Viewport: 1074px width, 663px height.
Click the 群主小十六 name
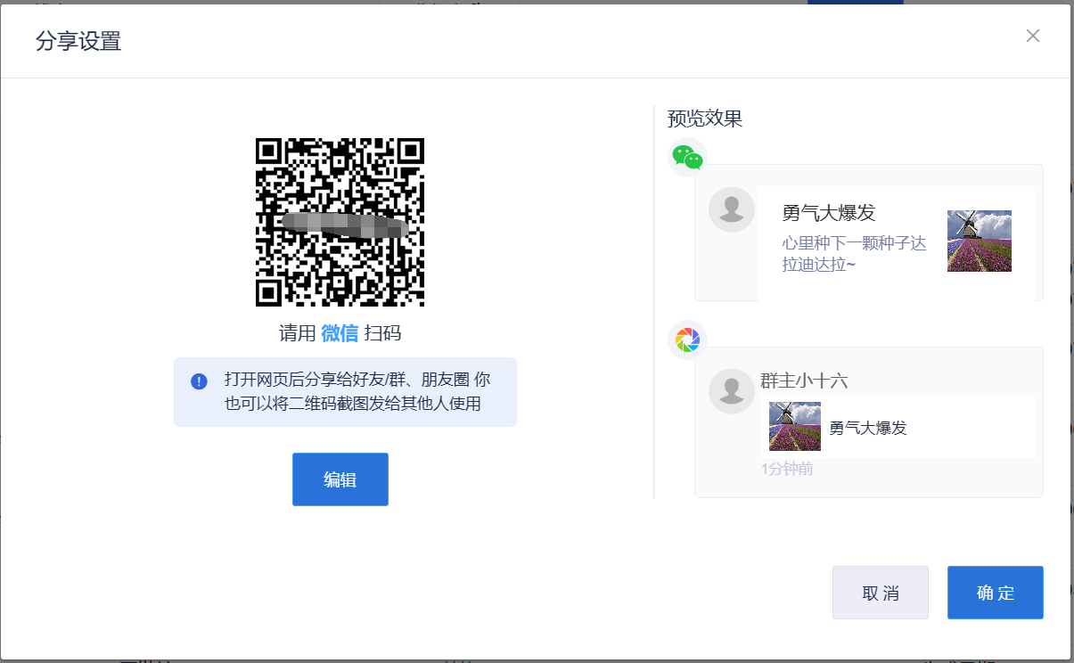[x=804, y=381]
